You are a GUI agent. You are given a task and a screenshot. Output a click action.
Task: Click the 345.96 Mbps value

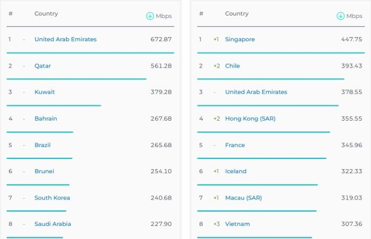(352, 145)
